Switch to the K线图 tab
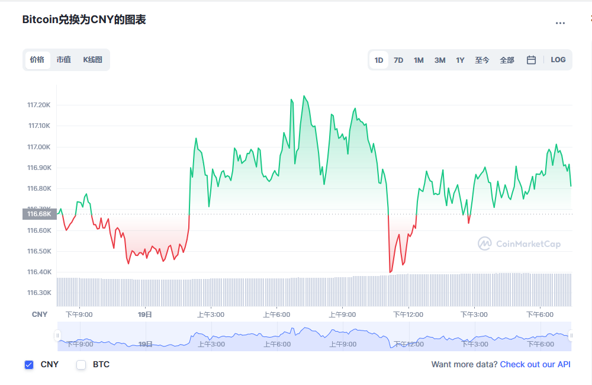 tap(92, 60)
